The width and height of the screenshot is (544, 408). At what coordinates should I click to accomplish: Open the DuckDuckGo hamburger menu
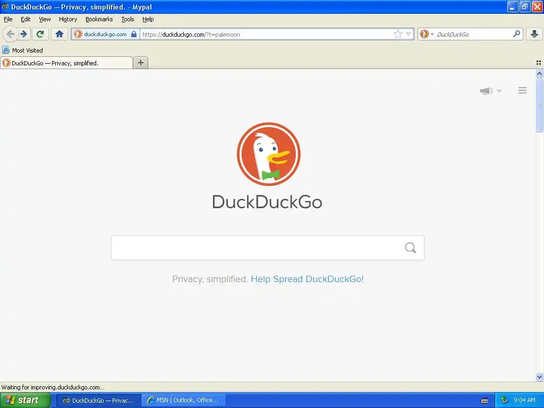523,90
